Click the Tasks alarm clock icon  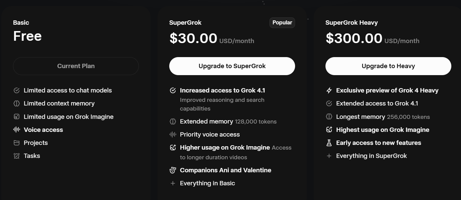coord(16,156)
